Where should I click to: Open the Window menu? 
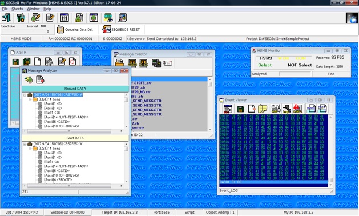(x=33, y=9)
